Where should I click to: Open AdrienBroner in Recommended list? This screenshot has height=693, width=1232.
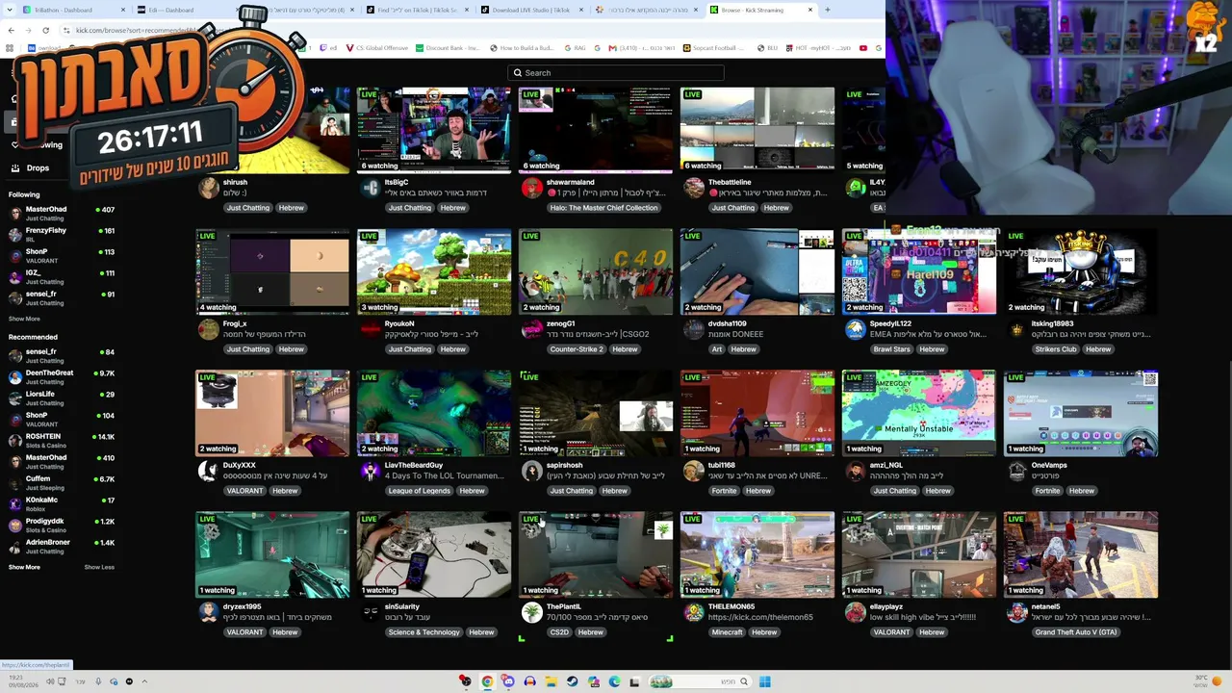click(60, 546)
